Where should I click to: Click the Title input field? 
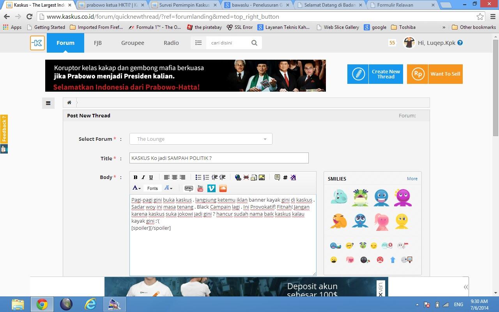coord(219,158)
